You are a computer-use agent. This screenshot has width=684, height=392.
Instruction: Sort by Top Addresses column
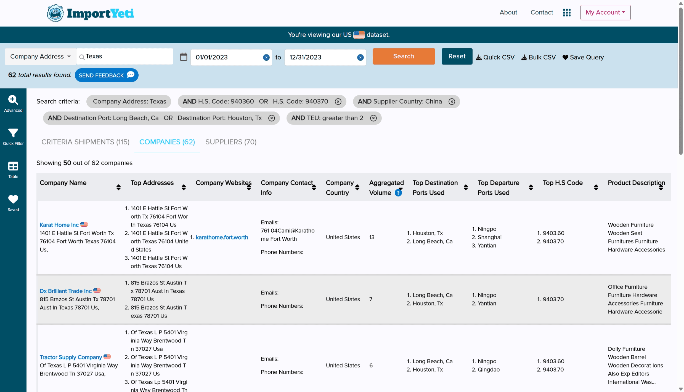pos(184,187)
